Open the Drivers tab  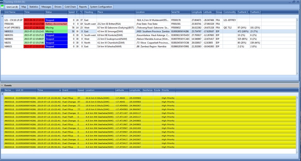click(x=58, y=7)
